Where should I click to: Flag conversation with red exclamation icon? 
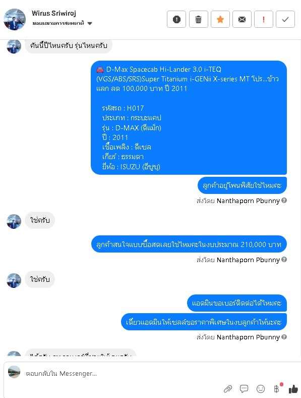tap(264, 19)
